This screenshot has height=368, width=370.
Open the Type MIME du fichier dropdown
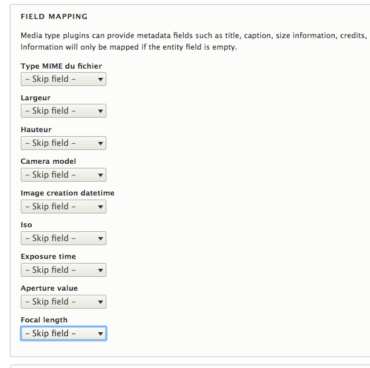click(x=64, y=79)
